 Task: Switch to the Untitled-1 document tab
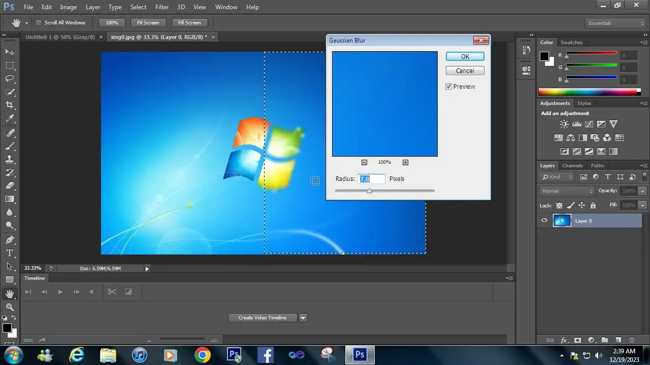pyautogui.click(x=60, y=37)
